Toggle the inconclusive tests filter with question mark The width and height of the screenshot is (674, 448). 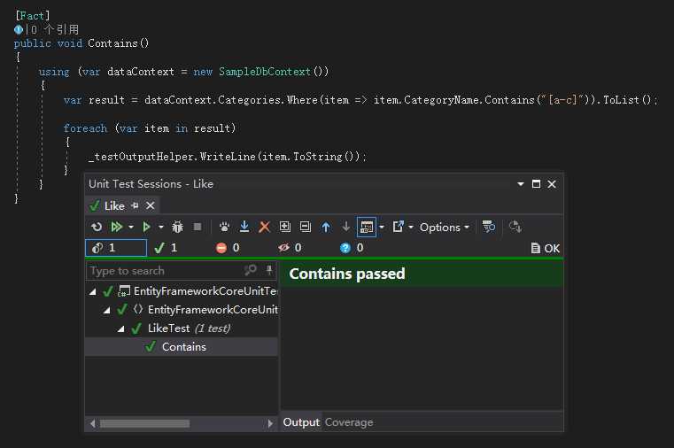coord(352,248)
